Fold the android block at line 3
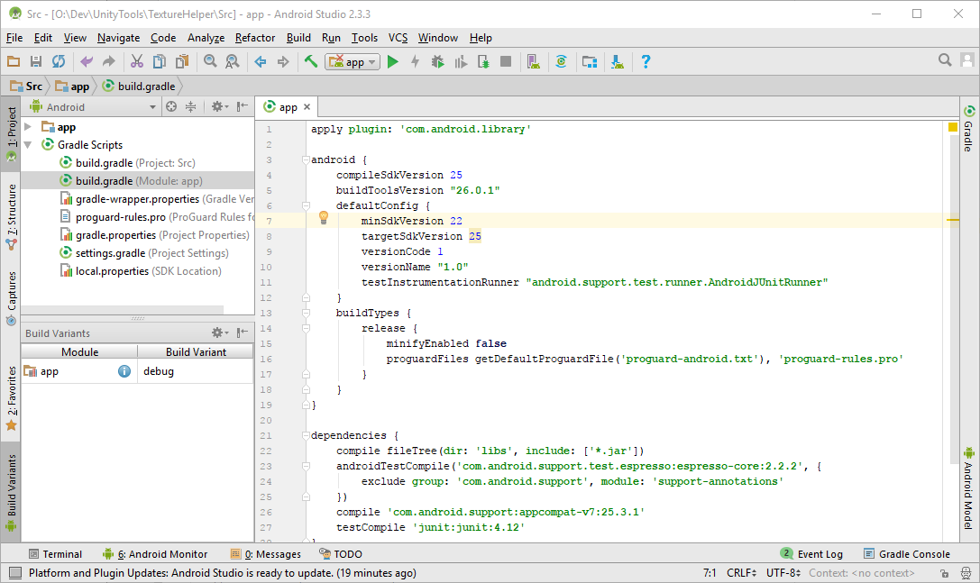Image resolution: width=980 pixels, height=583 pixels. [306, 159]
